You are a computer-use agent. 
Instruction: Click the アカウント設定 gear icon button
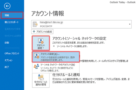41,43
